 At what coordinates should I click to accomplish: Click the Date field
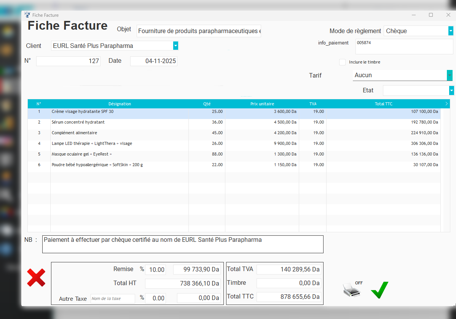(x=154, y=61)
